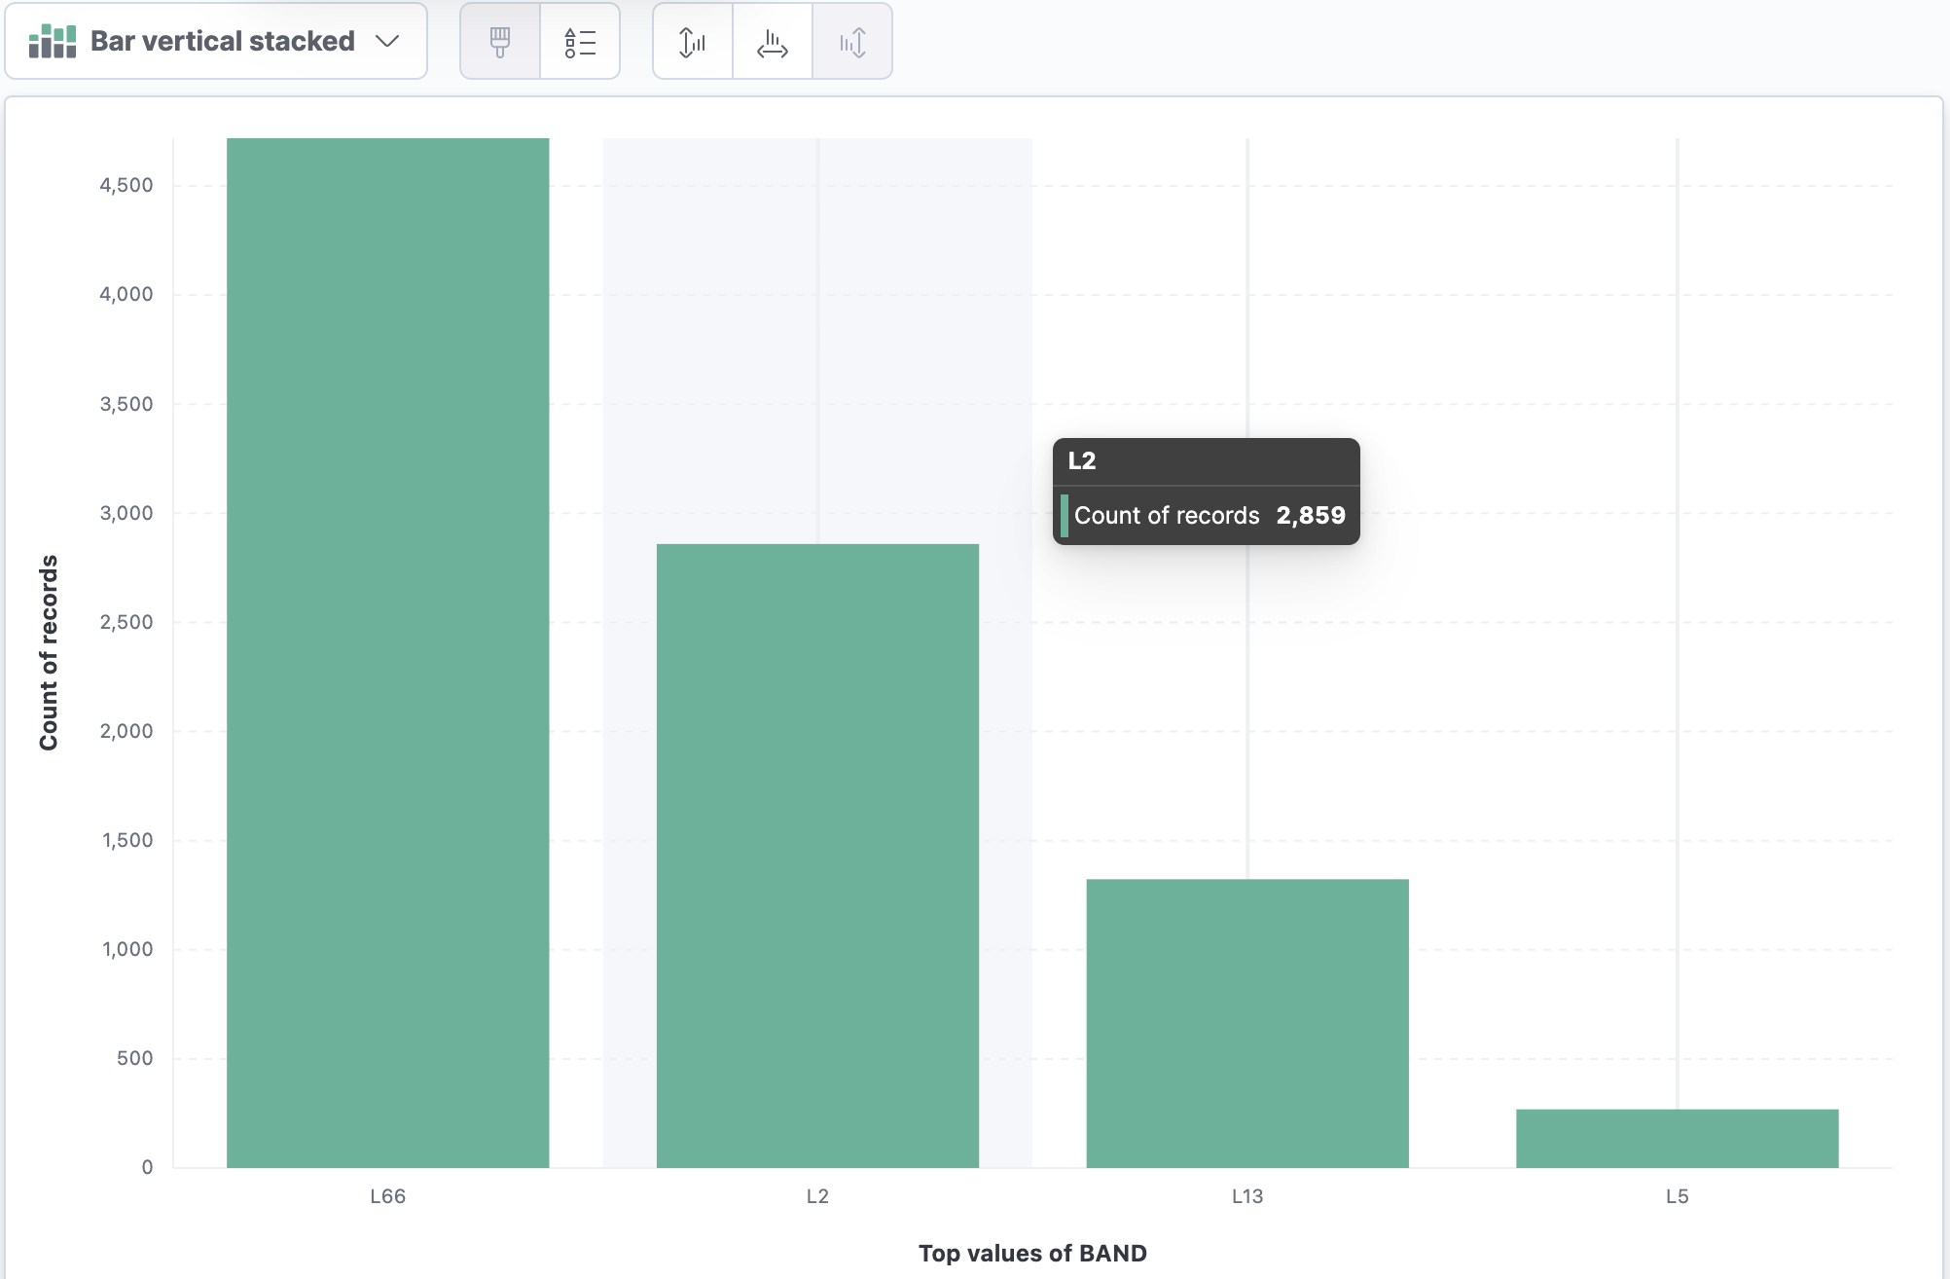Expand the chart type chevron arrow
Screen dimensions: 1950x1279
[387, 41]
